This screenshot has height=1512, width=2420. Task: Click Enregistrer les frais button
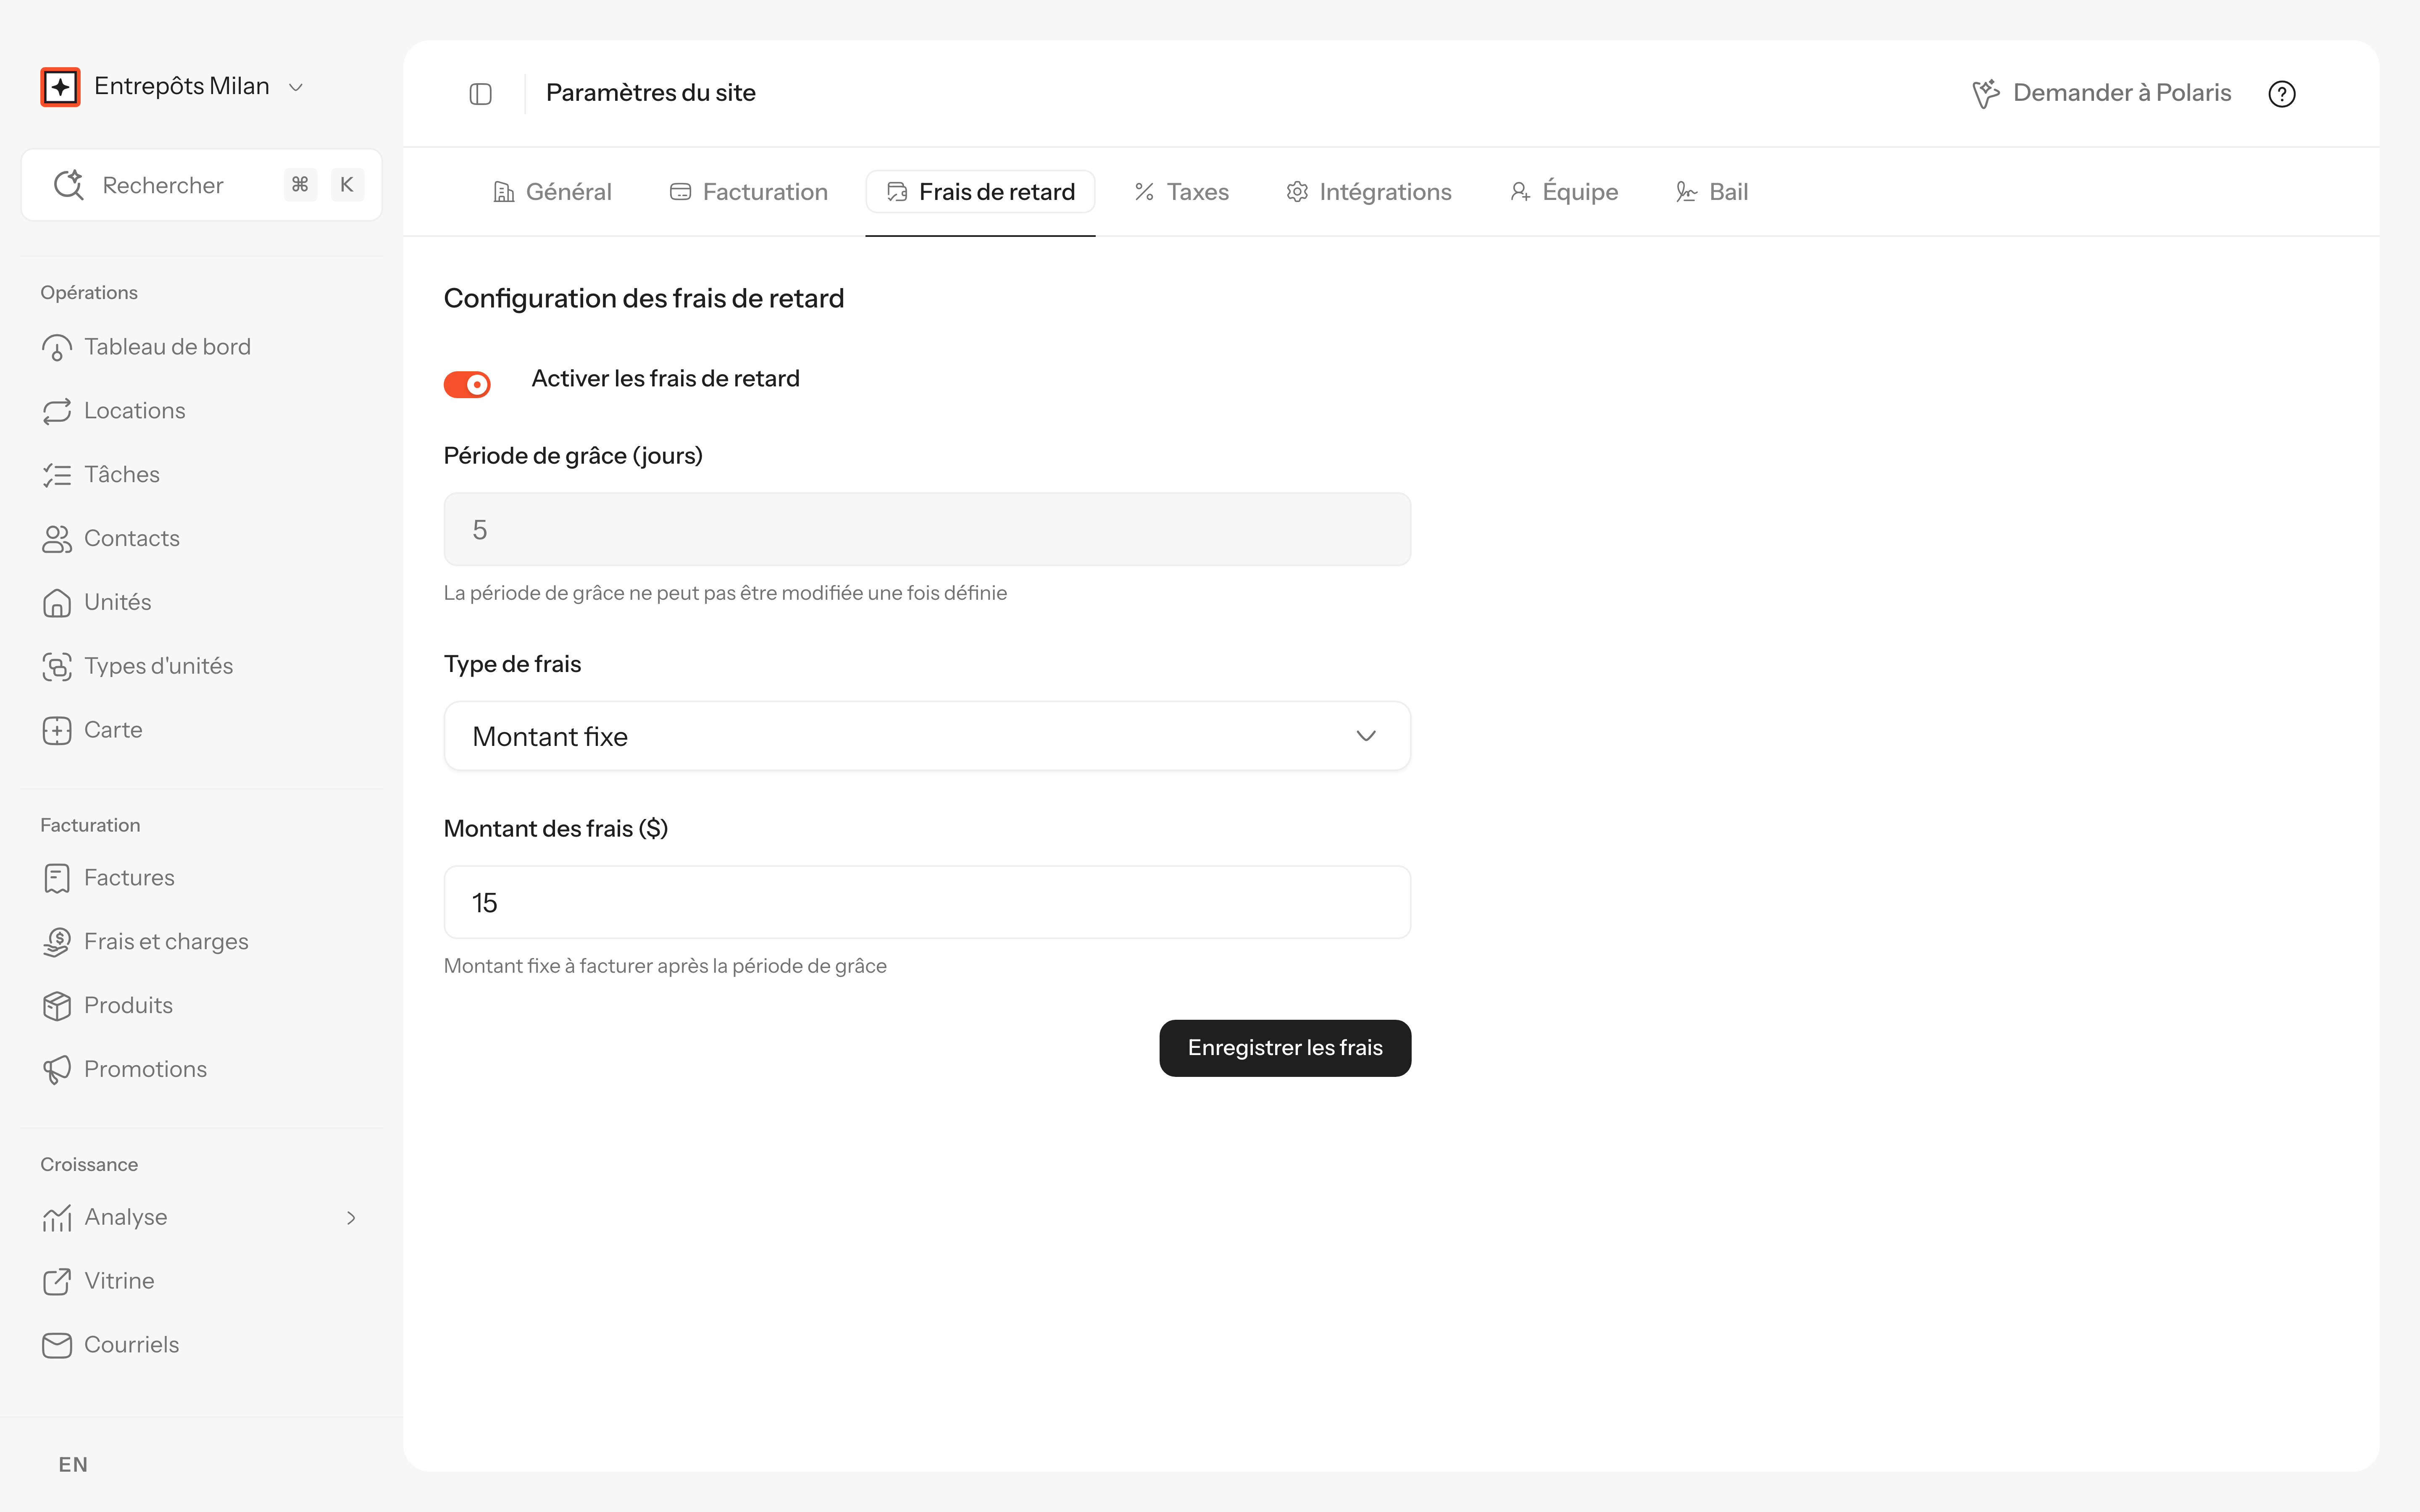click(x=1285, y=1048)
